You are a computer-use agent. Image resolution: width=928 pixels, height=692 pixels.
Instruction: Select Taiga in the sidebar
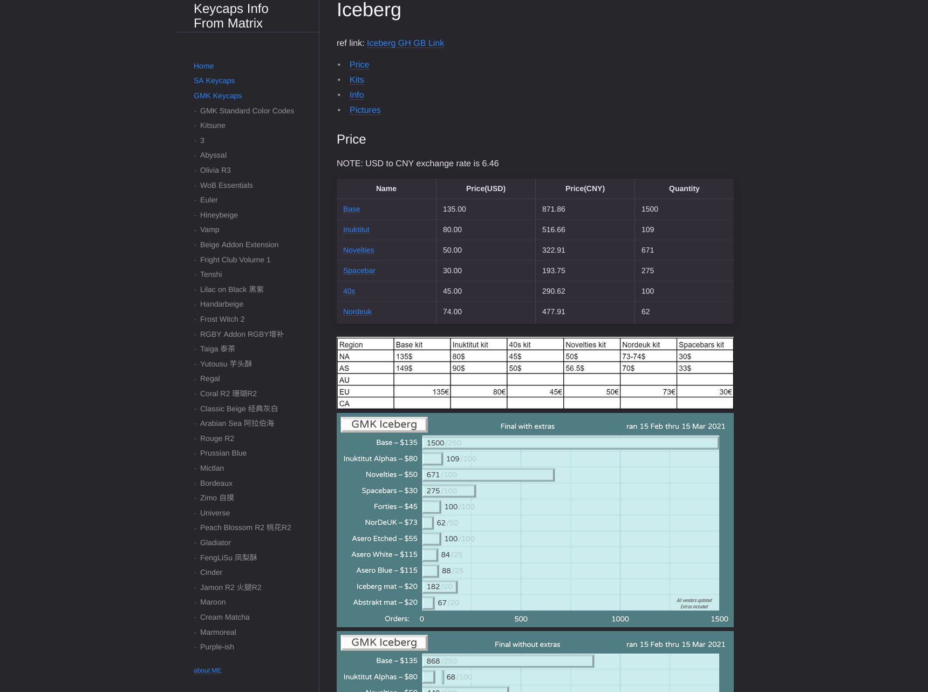pyautogui.click(x=217, y=349)
